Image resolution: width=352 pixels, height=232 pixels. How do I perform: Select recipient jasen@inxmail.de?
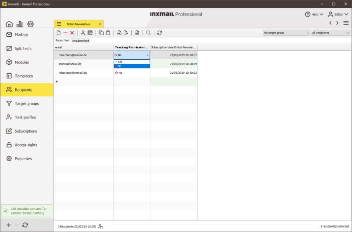point(70,64)
